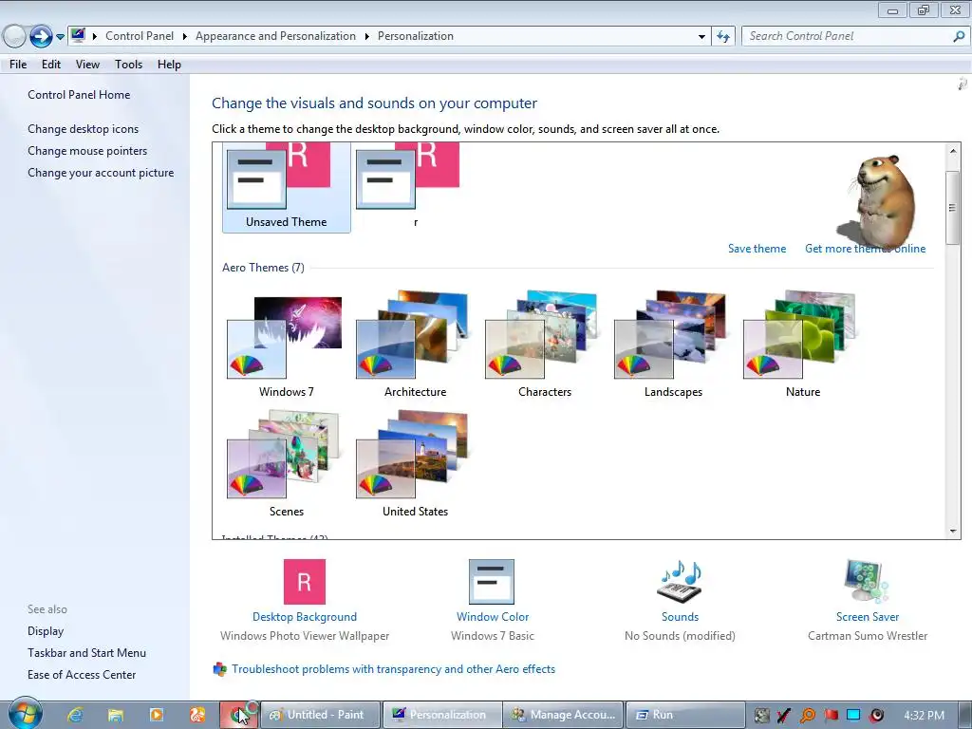Viewport: 972px width, 729px height.
Task: Click the Personalization taskbar button
Action: tap(441, 715)
